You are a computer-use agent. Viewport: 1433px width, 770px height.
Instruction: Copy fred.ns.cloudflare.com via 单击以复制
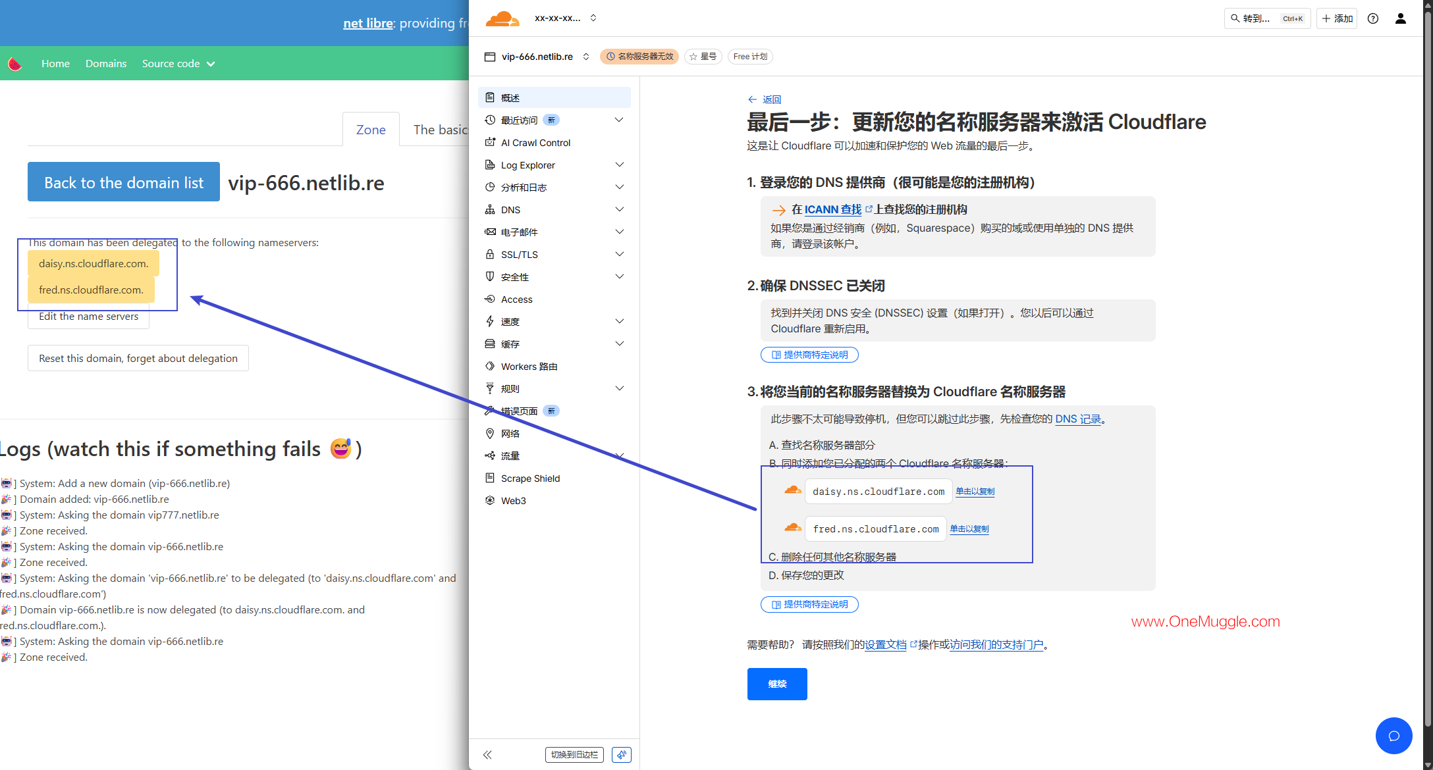(x=969, y=529)
